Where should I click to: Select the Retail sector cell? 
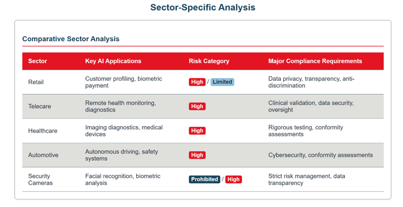click(x=36, y=82)
